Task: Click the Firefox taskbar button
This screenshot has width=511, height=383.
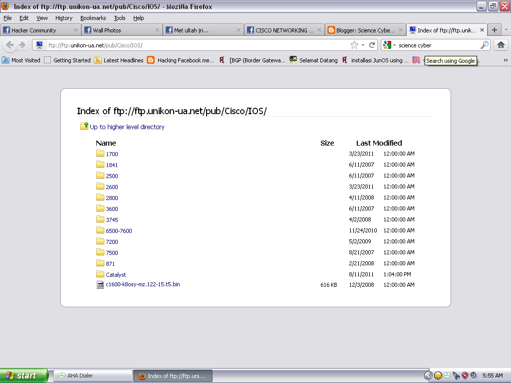Action: point(173,376)
